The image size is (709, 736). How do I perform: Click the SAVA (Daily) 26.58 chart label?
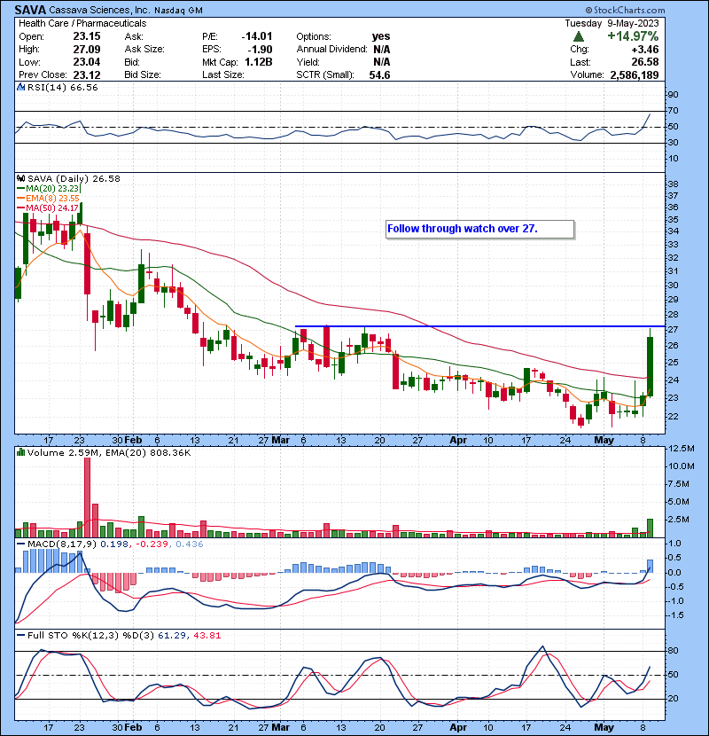pos(74,178)
